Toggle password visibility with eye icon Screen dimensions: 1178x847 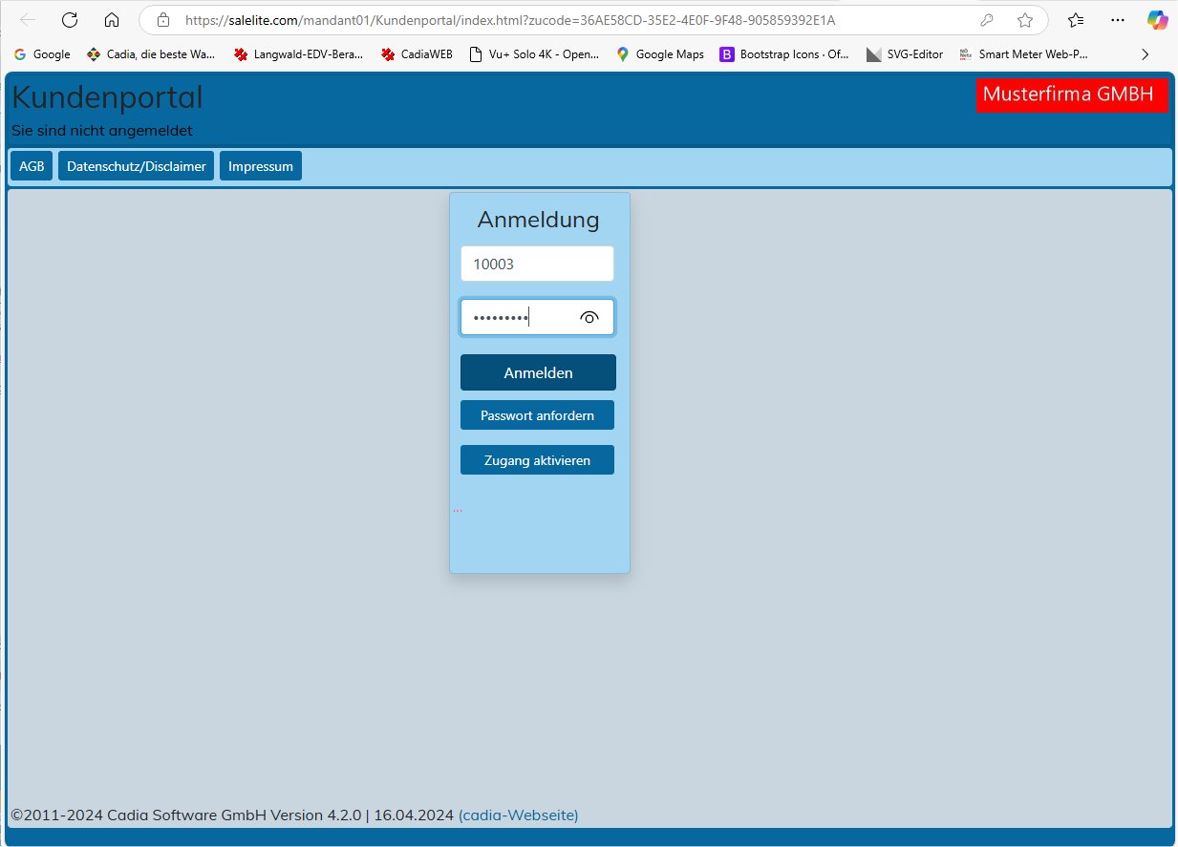coord(589,318)
